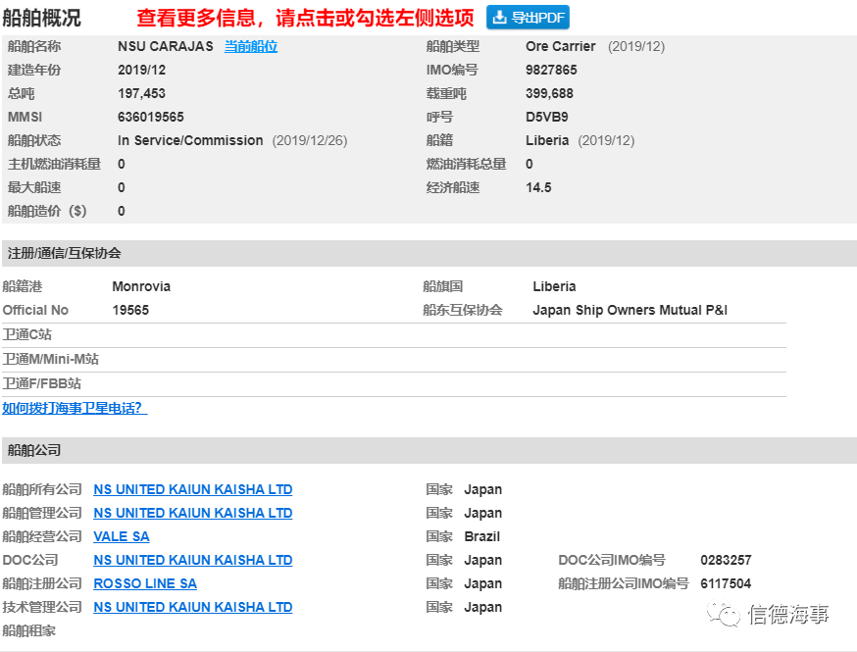857x652 pixels.
Task: Select the 燃油消耗总量 value 0
Action: coord(529,164)
